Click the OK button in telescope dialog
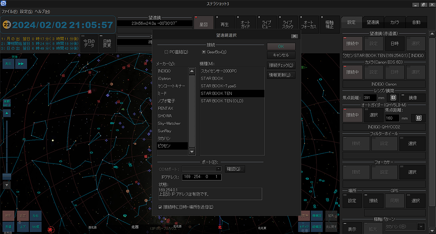Image resolution: width=436 pixels, height=234 pixels. click(281, 46)
